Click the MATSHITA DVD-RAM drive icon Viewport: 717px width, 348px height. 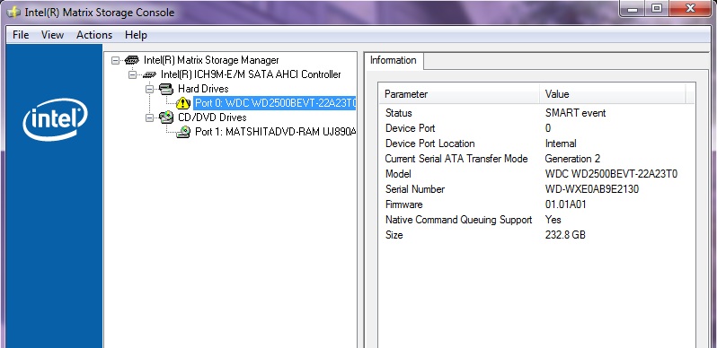[183, 132]
